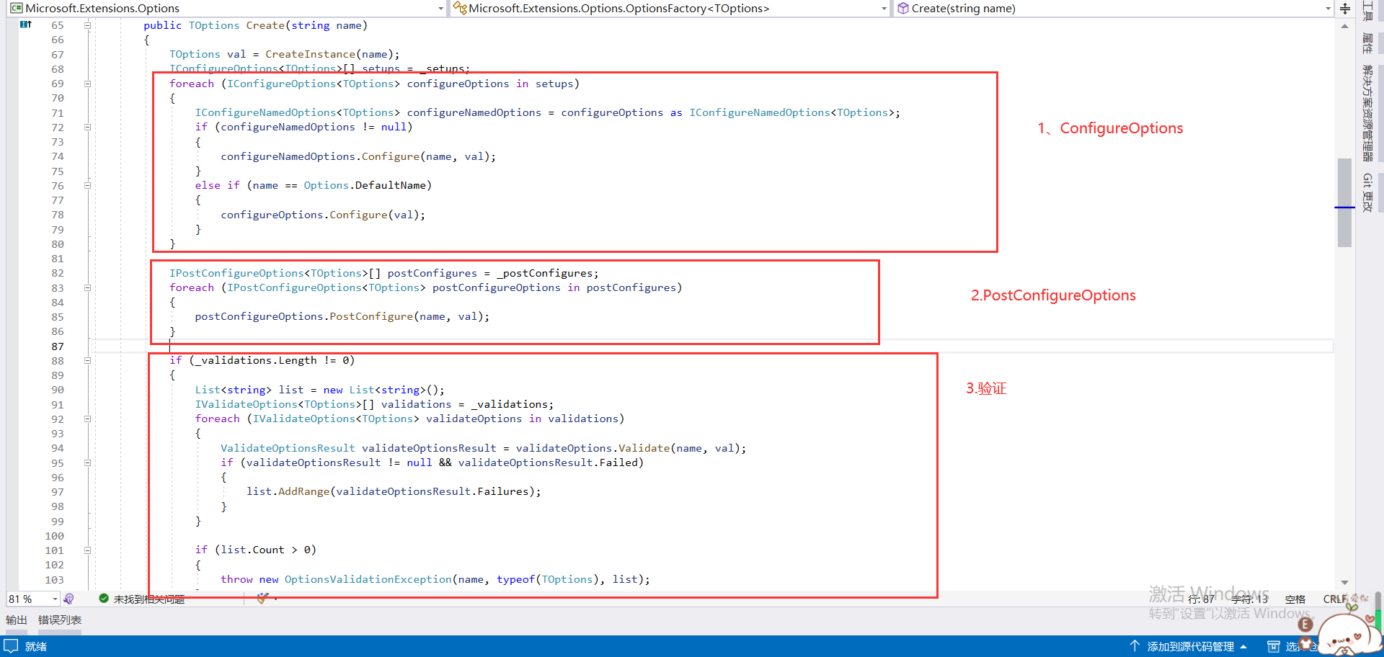
Task: Click OptionsValidationException on line 103
Action: (368, 579)
